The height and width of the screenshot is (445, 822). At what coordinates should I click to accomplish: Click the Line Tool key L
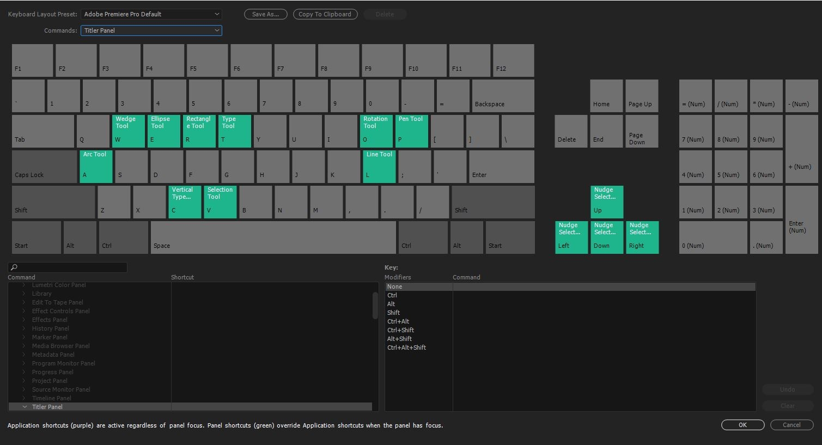click(379, 166)
